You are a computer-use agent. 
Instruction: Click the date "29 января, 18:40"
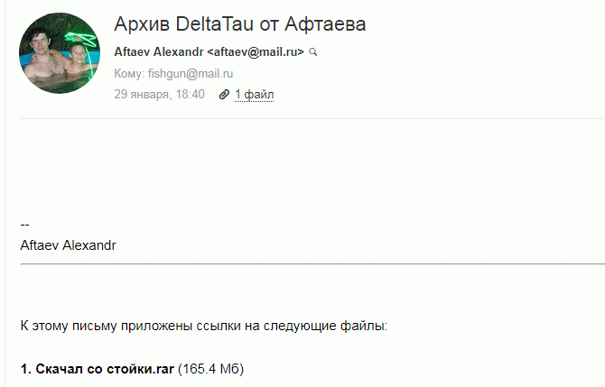point(160,94)
